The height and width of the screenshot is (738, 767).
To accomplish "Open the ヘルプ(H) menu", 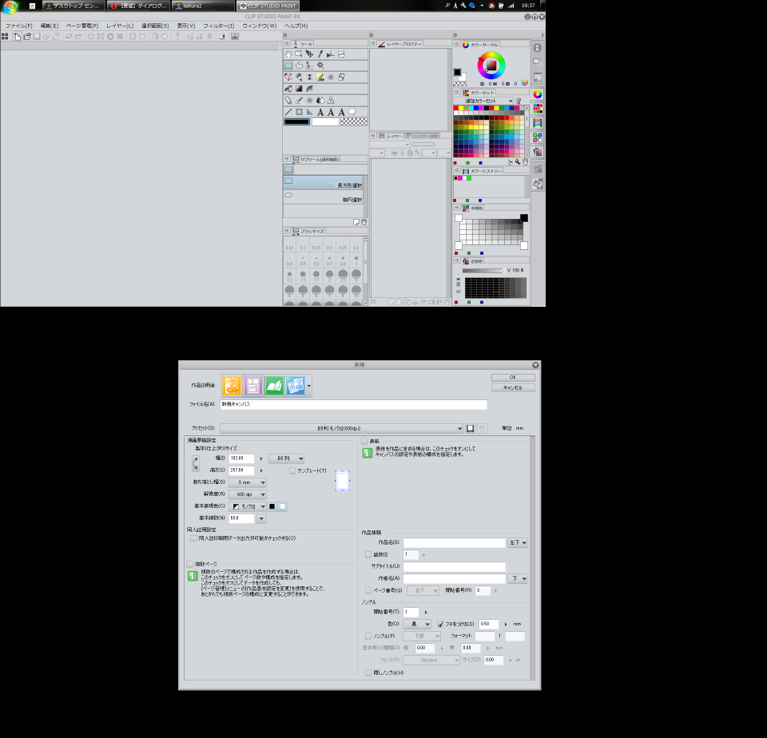I will pyautogui.click(x=296, y=26).
